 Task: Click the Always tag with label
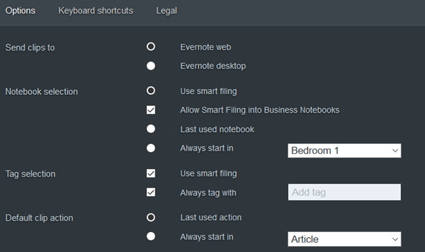point(208,193)
